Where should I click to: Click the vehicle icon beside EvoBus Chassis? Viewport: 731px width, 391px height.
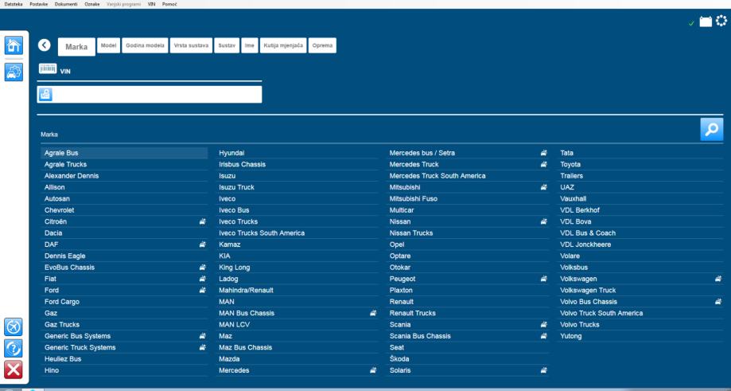(202, 268)
